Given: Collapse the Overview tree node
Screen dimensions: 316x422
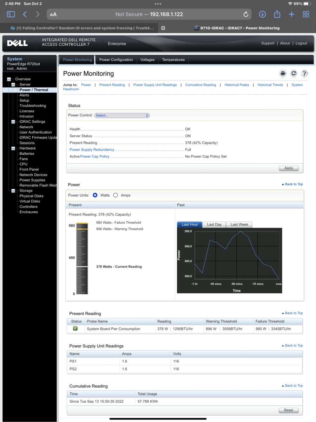Looking at the screenshot, I should pyautogui.click(x=9, y=79).
